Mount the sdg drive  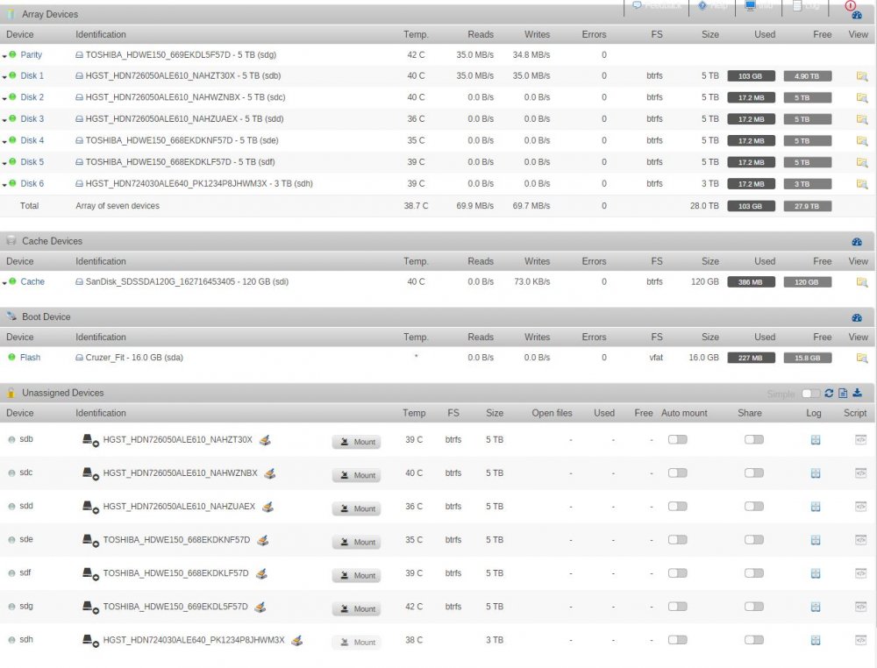click(356, 608)
